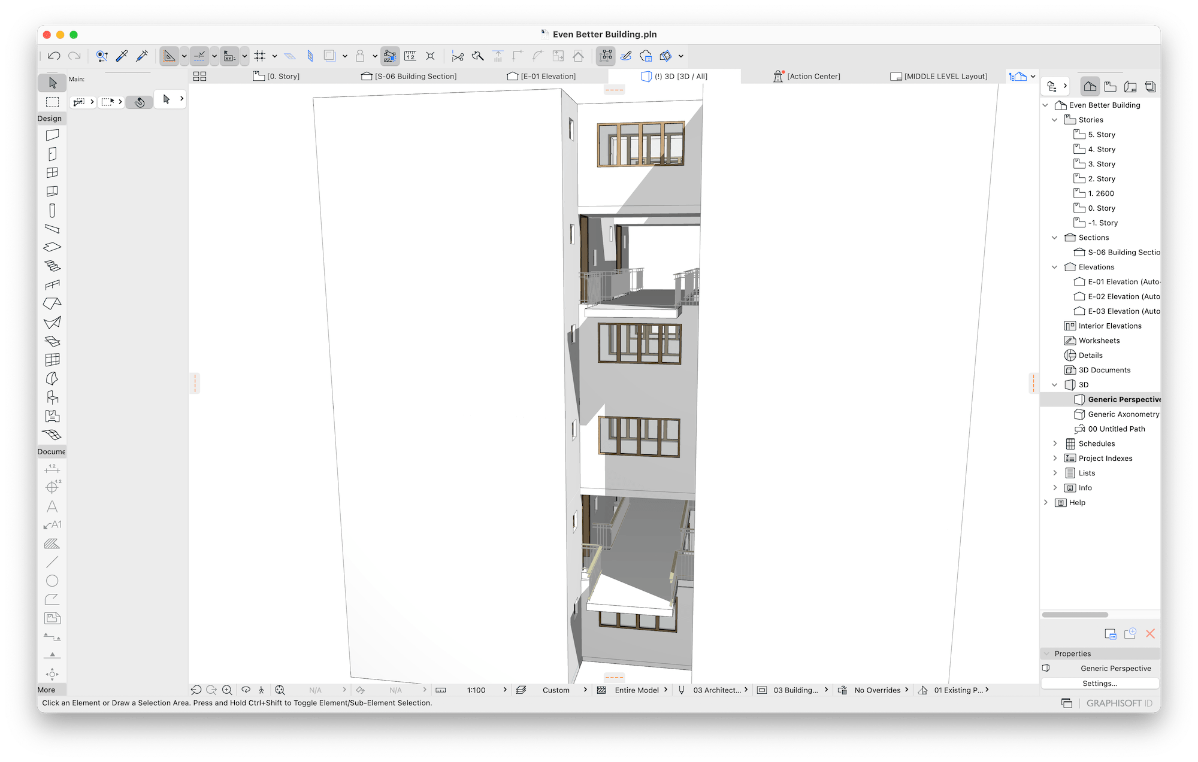This screenshot has width=1198, height=762.
Task: Activate the Eyedropper pick up parameters tool
Action: click(122, 56)
